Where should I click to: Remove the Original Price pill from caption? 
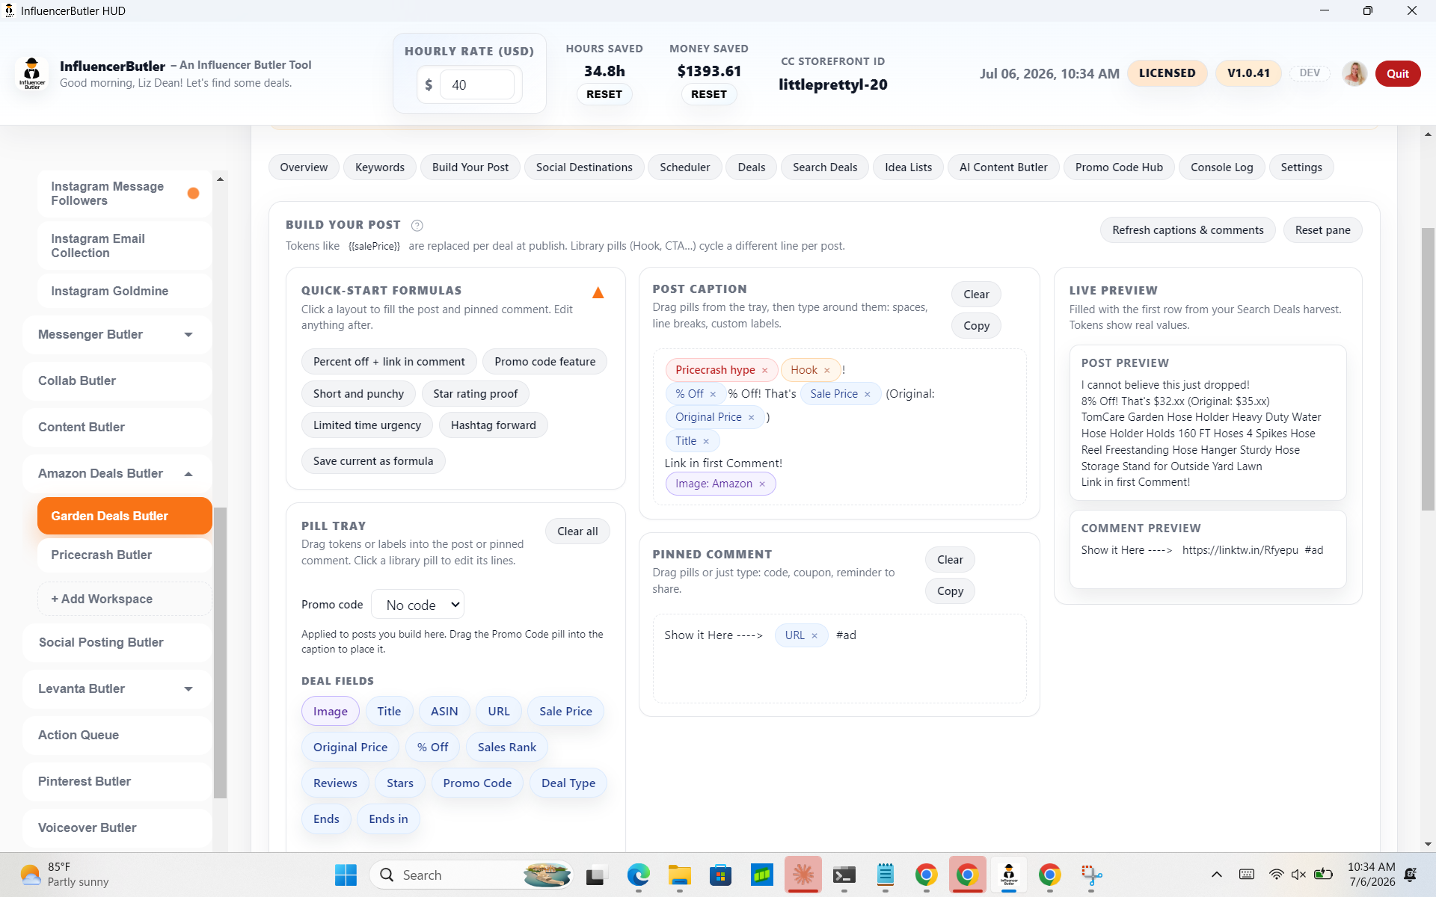pos(751,417)
